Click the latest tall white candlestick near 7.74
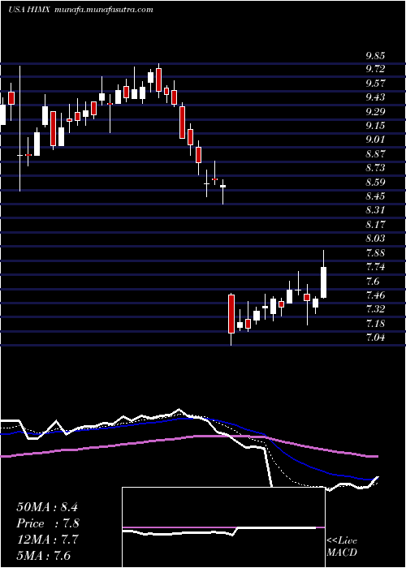Viewport: 406px width, 568px height. coord(324,282)
